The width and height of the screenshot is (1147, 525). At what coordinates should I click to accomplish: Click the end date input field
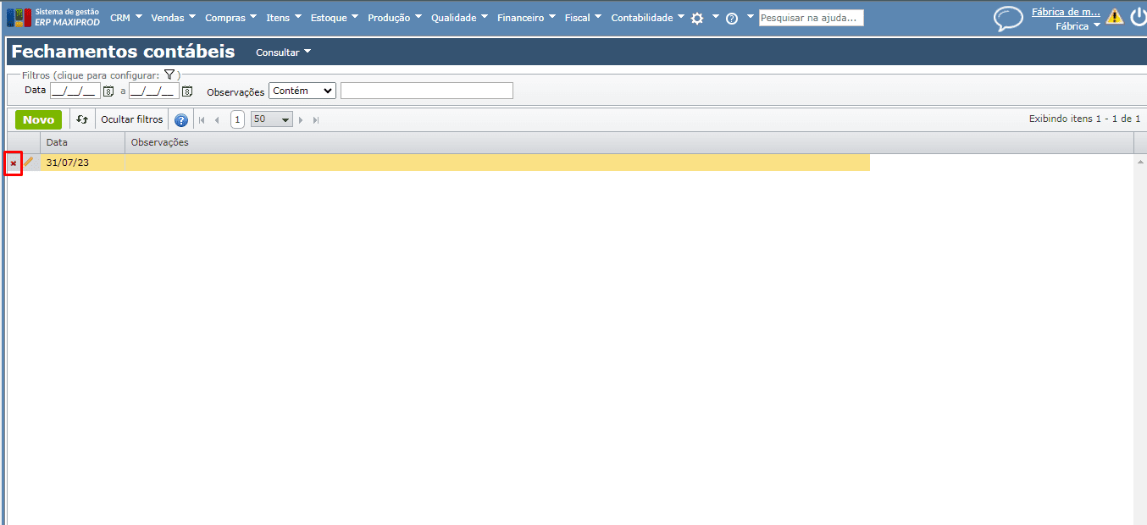[x=154, y=91]
